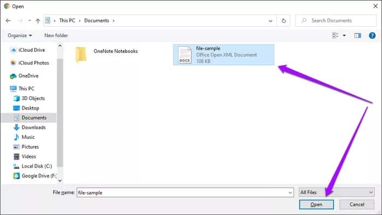The height and width of the screenshot is (215, 382).
Task: Click the File name input field
Action: click(182, 193)
